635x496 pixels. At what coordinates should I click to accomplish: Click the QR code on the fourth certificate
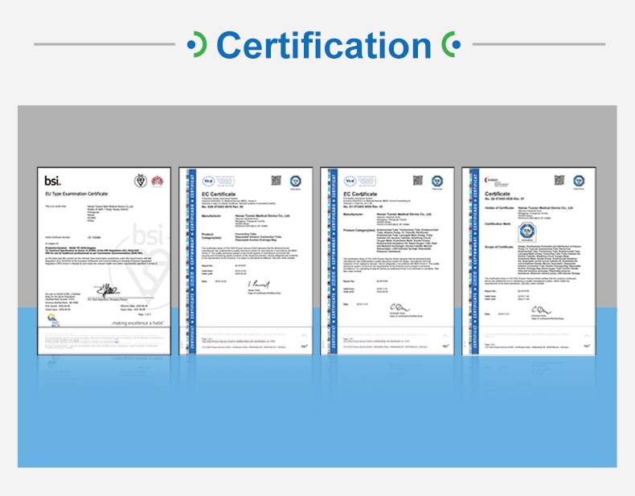[x=559, y=180]
